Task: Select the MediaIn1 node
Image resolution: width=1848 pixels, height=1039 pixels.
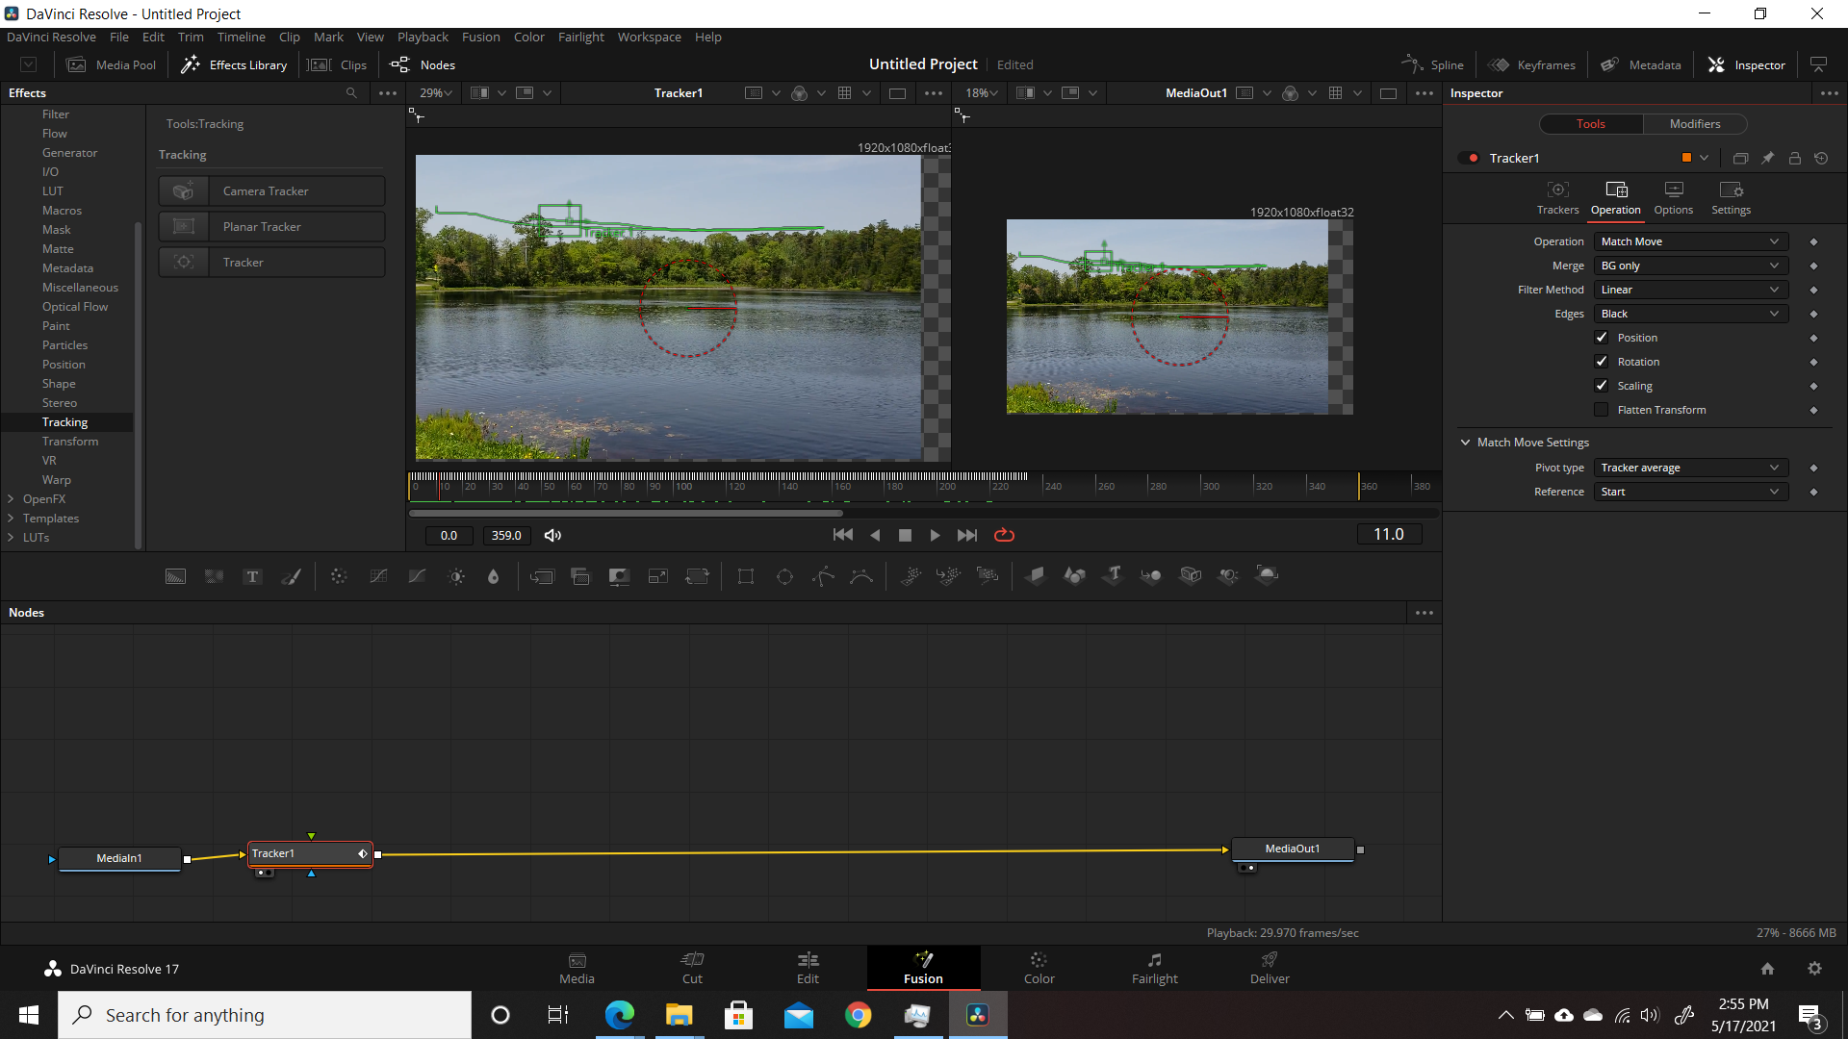Action: click(119, 858)
